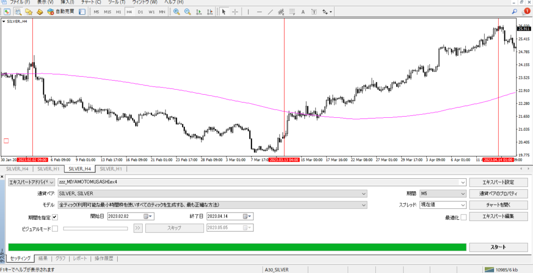Select the trendline drawing tool
The width and height of the screenshot is (533, 273).
pyautogui.click(x=270, y=11)
